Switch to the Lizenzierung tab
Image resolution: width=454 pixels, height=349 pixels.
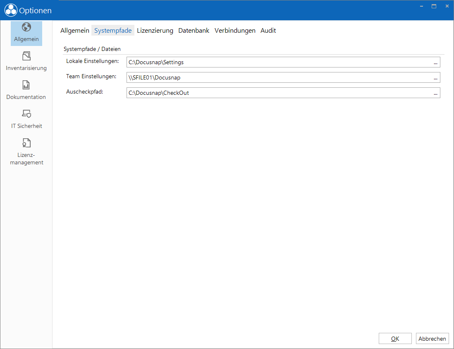155,31
